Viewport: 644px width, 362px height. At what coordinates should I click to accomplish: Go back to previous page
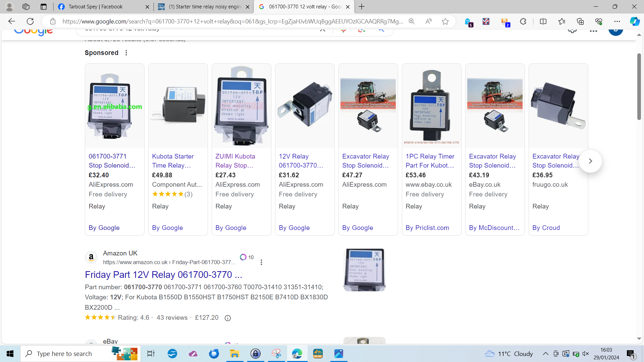point(12,21)
